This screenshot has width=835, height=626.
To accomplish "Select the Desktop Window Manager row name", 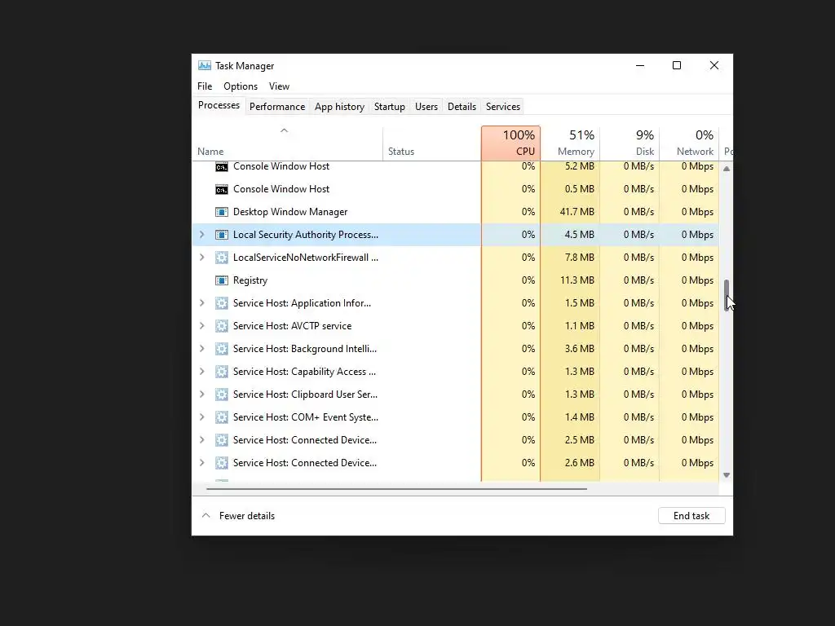I will pos(290,212).
